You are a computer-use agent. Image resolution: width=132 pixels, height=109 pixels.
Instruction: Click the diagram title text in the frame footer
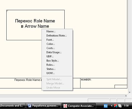point(28,80)
